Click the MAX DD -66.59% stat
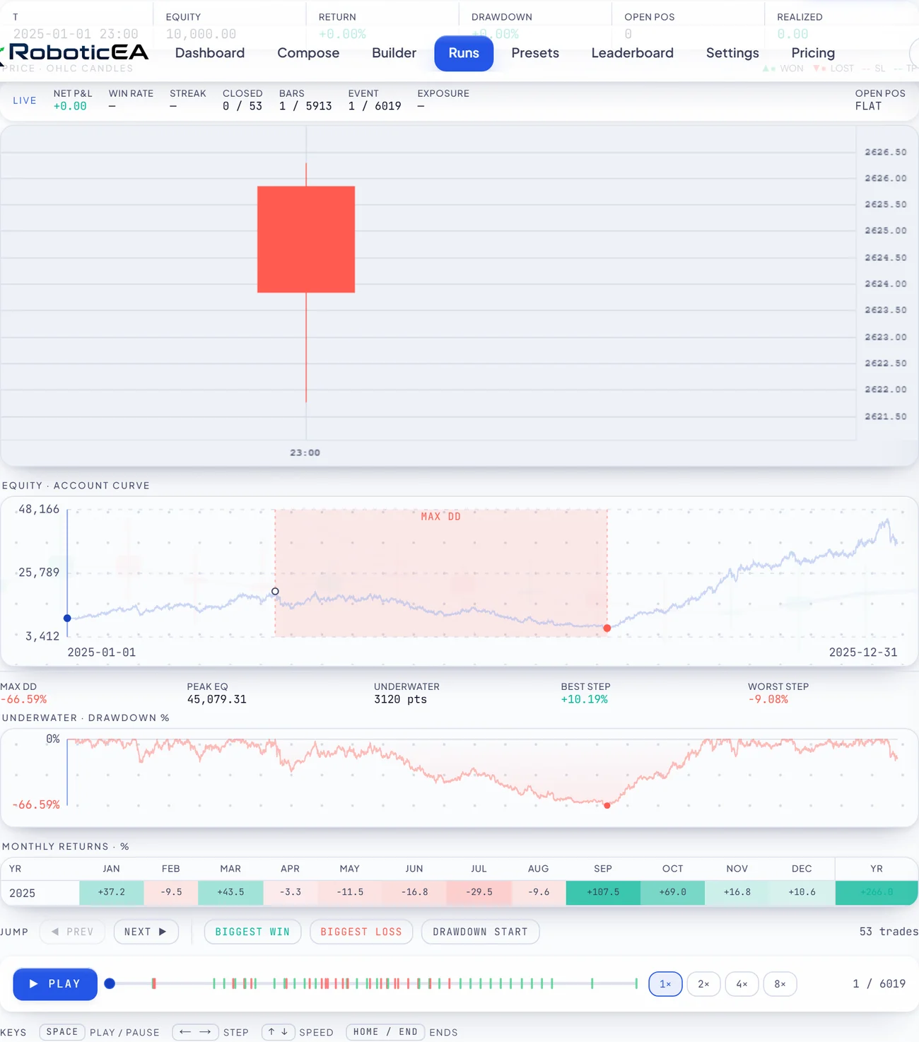919x1042 pixels. pos(23,693)
